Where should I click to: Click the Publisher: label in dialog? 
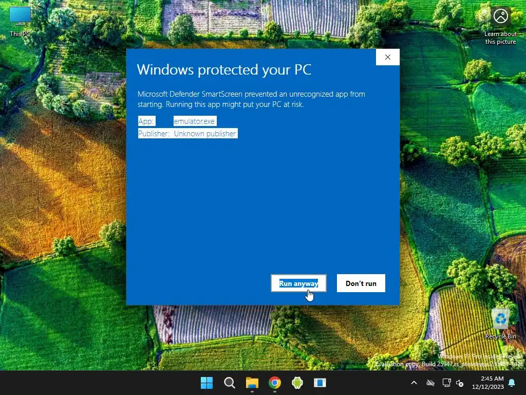pos(154,134)
